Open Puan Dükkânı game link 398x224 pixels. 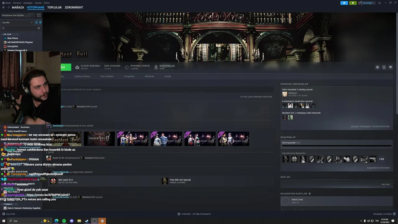(107, 76)
